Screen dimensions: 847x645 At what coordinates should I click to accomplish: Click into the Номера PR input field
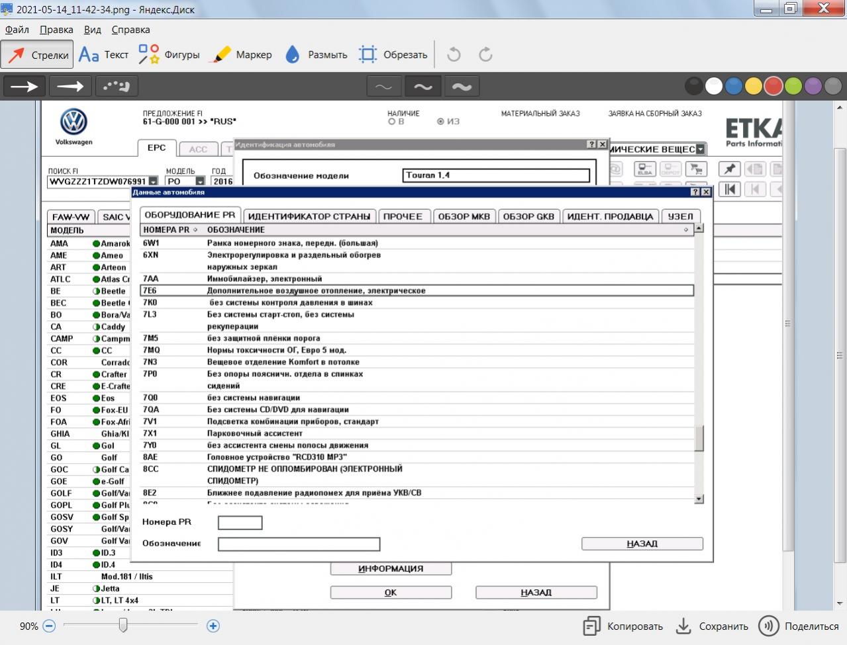click(240, 523)
